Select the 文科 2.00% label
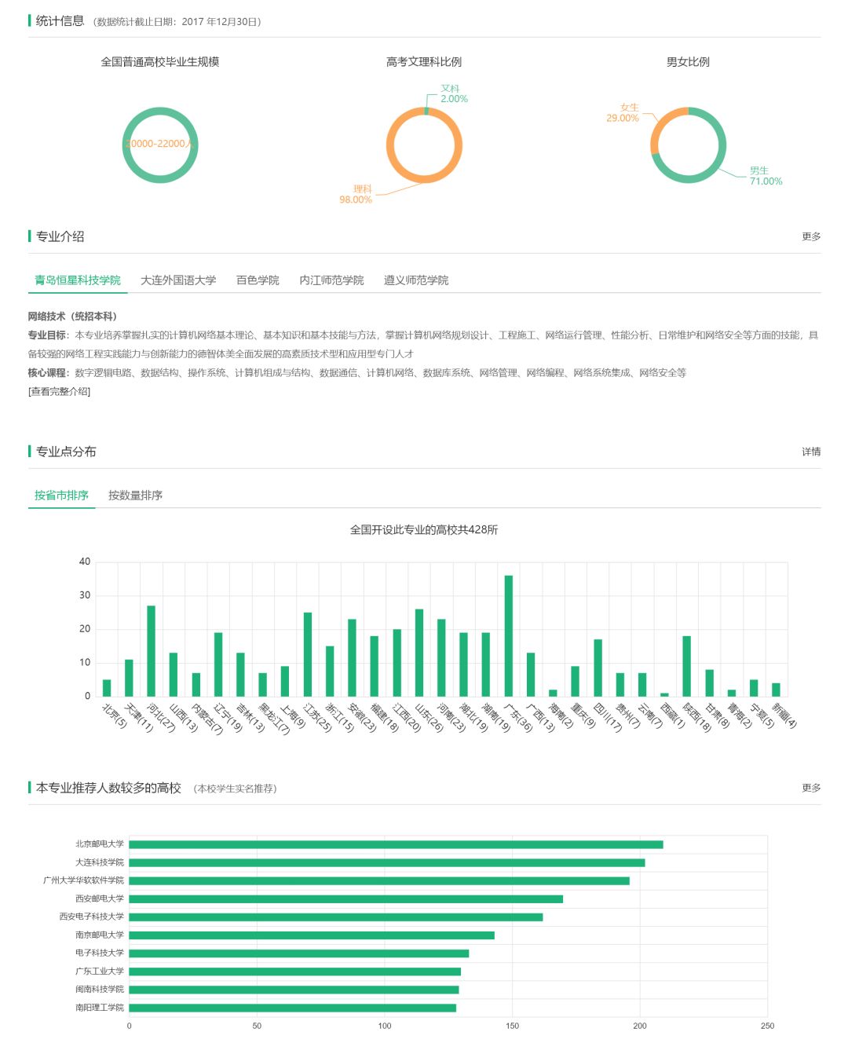Viewport: 848px width, 1043px height. click(453, 93)
